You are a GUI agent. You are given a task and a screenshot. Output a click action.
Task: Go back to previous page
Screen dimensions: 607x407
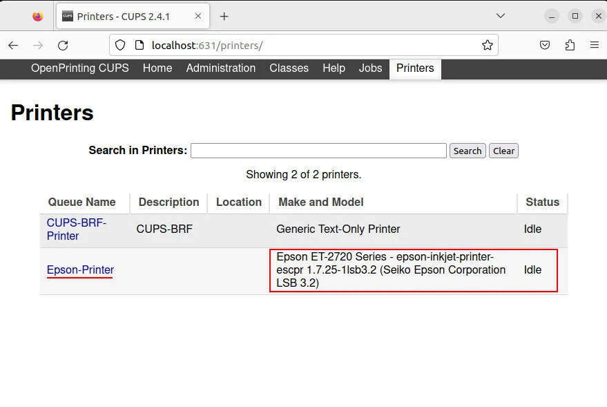[13, 46]
